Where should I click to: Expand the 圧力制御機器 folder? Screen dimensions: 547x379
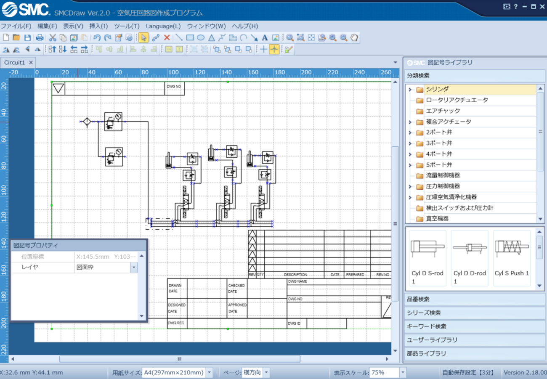(410, 187)
